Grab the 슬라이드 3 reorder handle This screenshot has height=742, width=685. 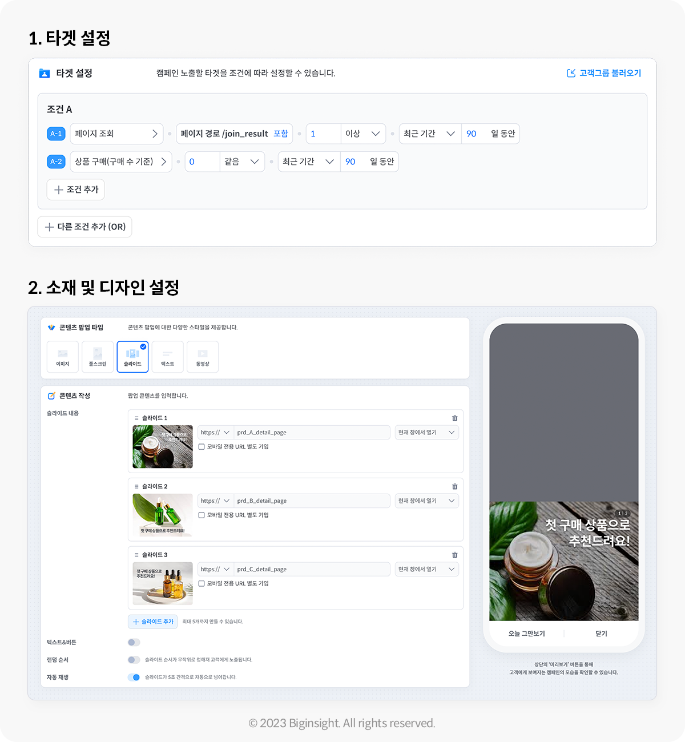[x=136, y=555]
